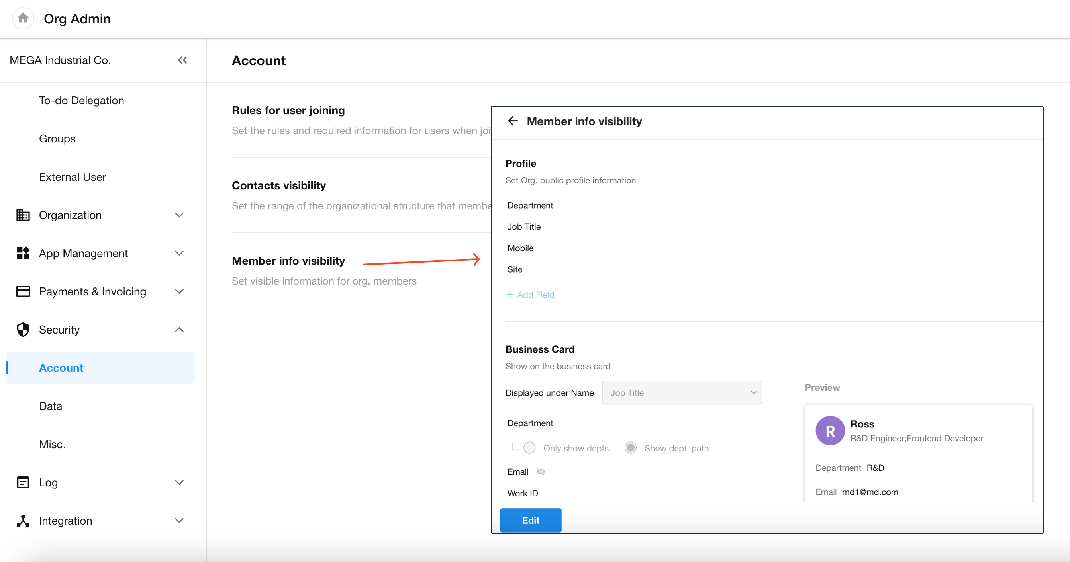
Task: Click the Payments & Invoicing card icon
Action: pos(23,291)
